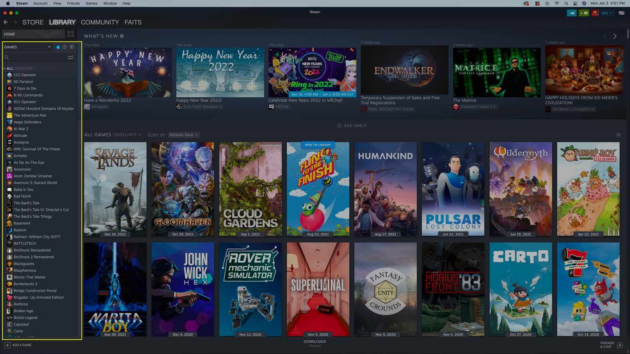The height and width of the screenshot is (354, 630).
Task: Open friend notifications green envelope icon
Action: pyautogui.click(x=584, y=13)
